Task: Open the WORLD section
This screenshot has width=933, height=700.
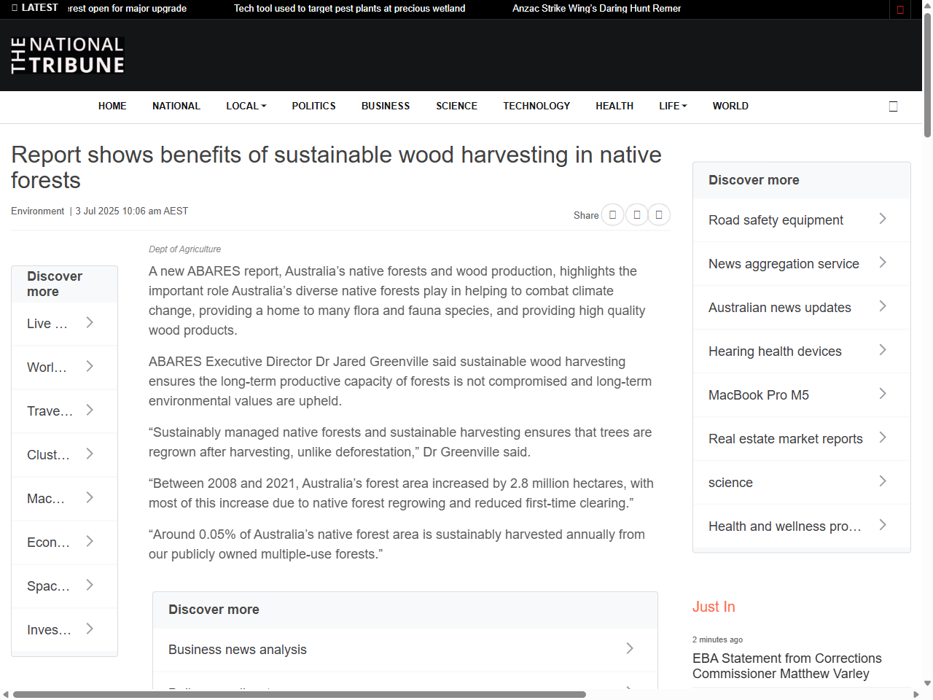Action: pyautogui.click(x=730, y=106)
